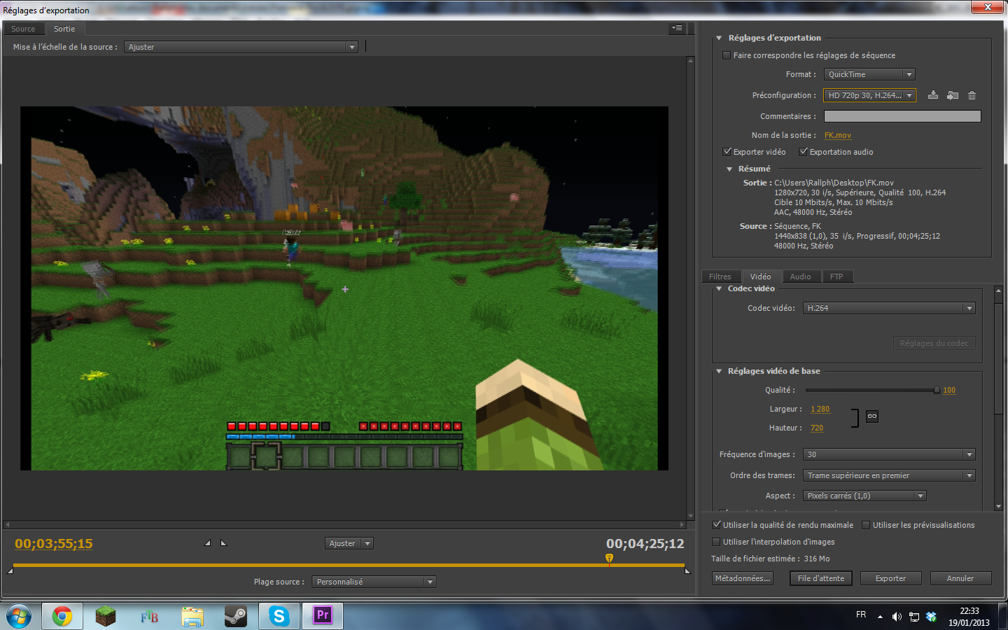The height and width of the screenshot is (630, 1008).
Task: Open the FR input language indicator
Action: tap(861, 615)
